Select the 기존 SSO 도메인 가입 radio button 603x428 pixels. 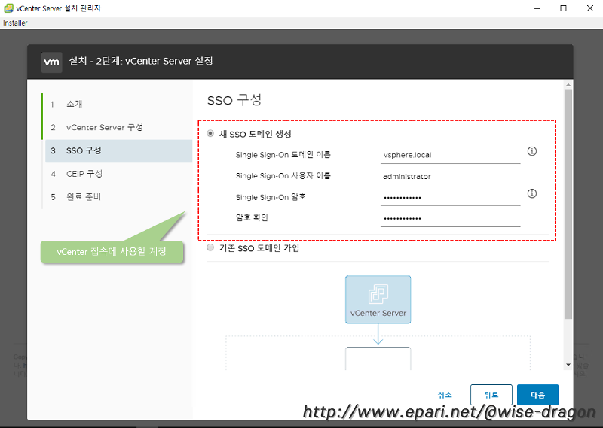pyautogui.click(x=210, y=247)
